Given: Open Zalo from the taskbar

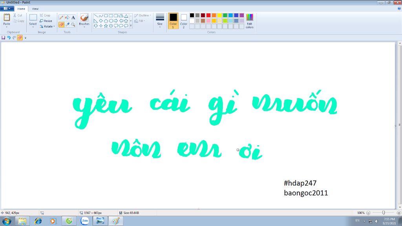Looking at the screenshot, I should click(x=85, y=221).
